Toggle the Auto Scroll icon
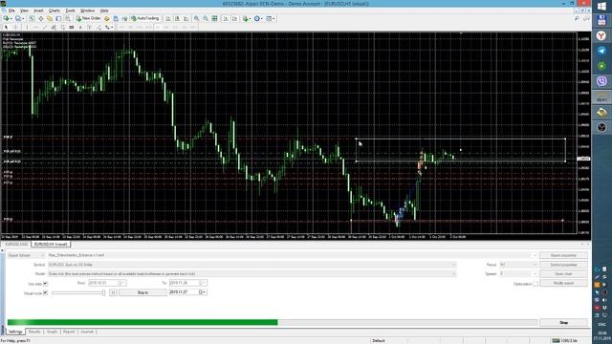This screenshot has height=344, width=612. (226, 18)
